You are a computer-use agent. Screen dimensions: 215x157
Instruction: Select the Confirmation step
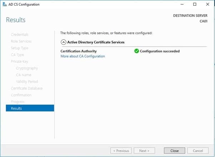click(x=21, y=95)
